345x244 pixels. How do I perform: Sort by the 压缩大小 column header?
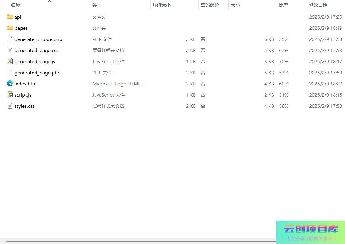[x=162, y=5]
